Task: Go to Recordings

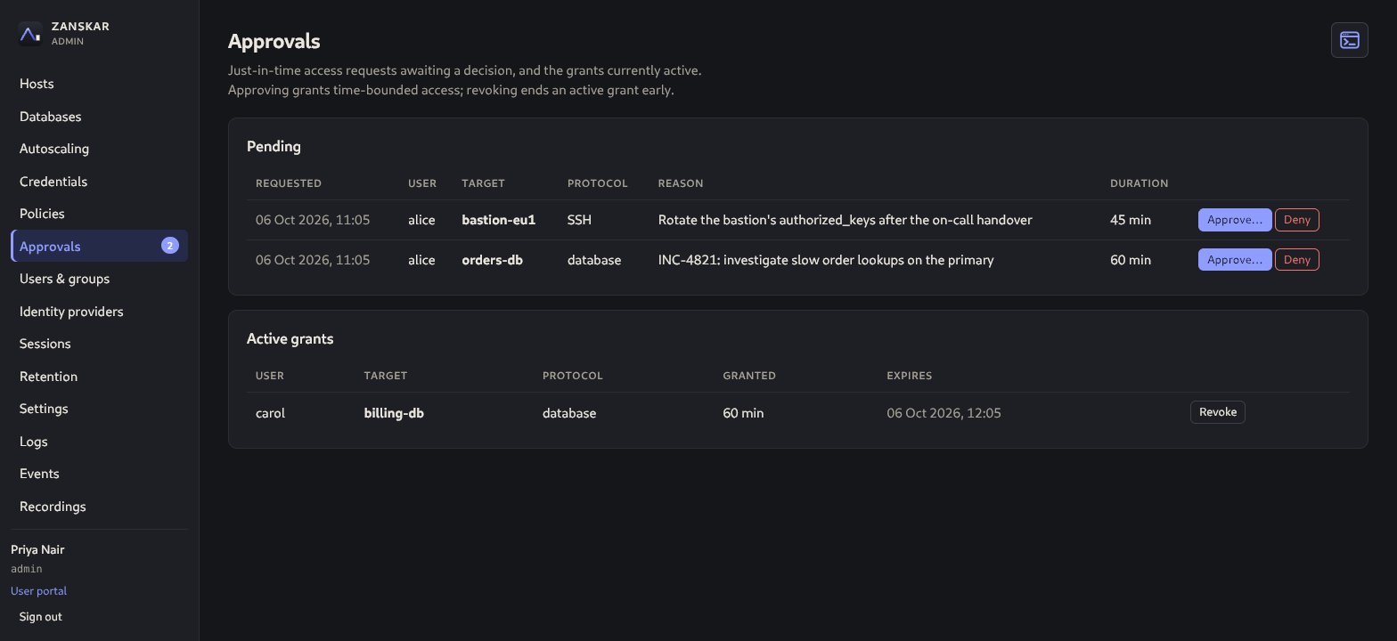Action: (99, 507)
